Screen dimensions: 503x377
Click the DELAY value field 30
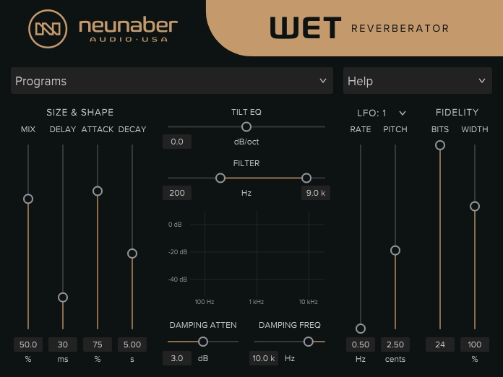click(63, 344)
